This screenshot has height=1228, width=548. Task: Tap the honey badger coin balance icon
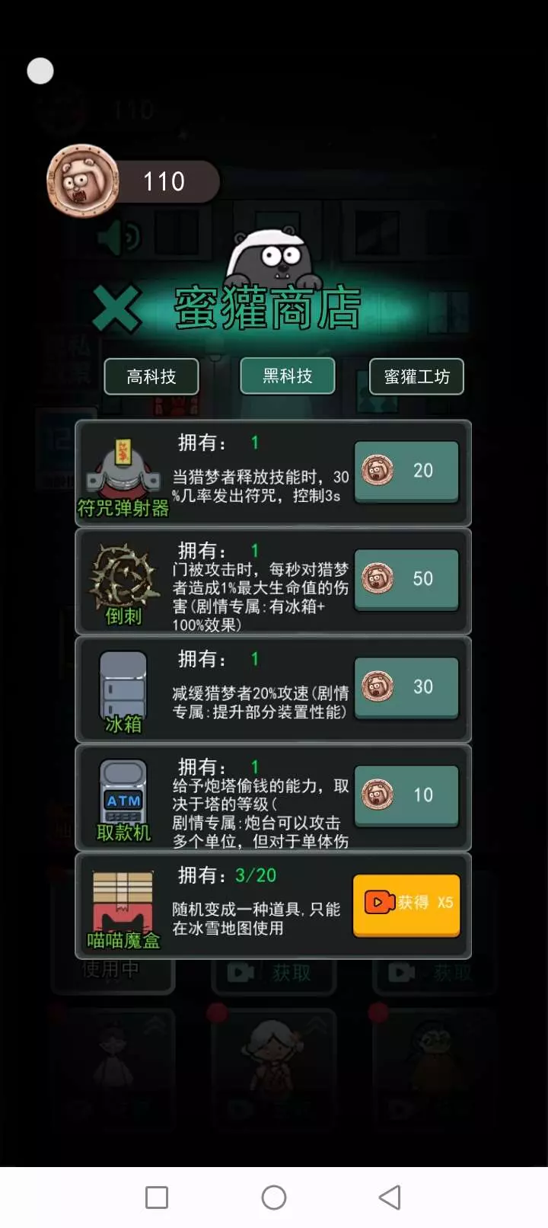coord(83,181)
